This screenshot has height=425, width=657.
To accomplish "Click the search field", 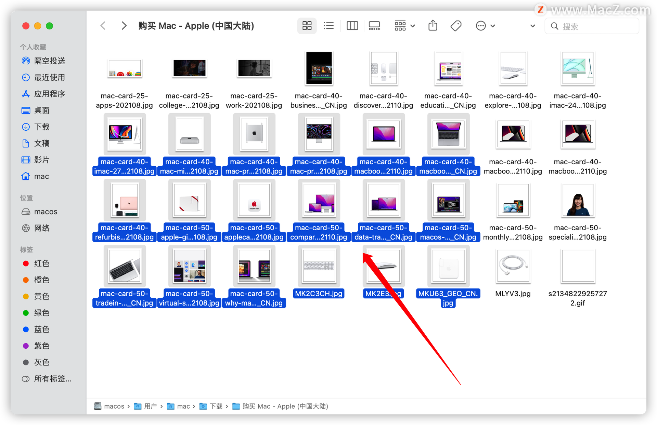I will click(592, 26).
